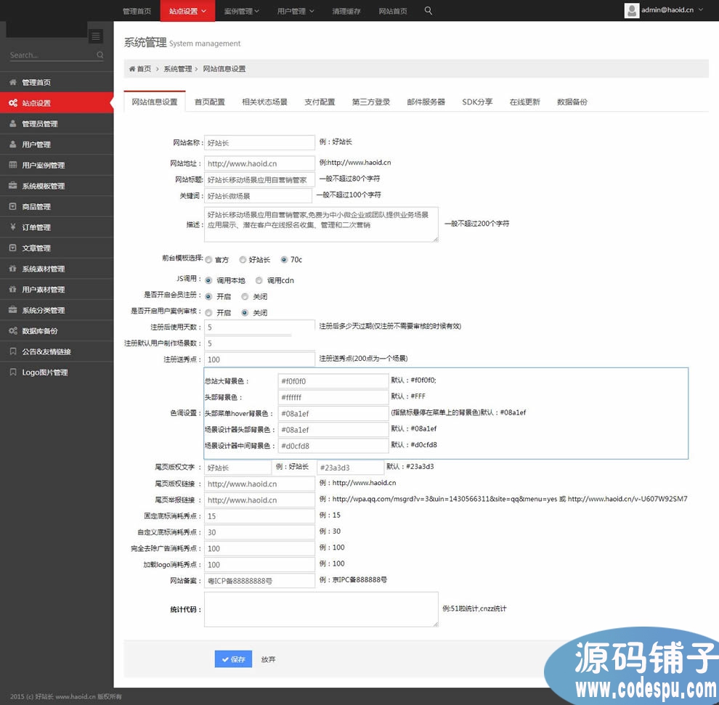Click the breadcrumb home icon
Screen dimensions: 719x705
tap(132, 69)
